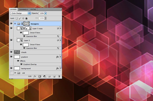The height and width of the screenshot is (101, 153).
Task: Hide the gradient layer visibility eye
Action: point(11,57)
